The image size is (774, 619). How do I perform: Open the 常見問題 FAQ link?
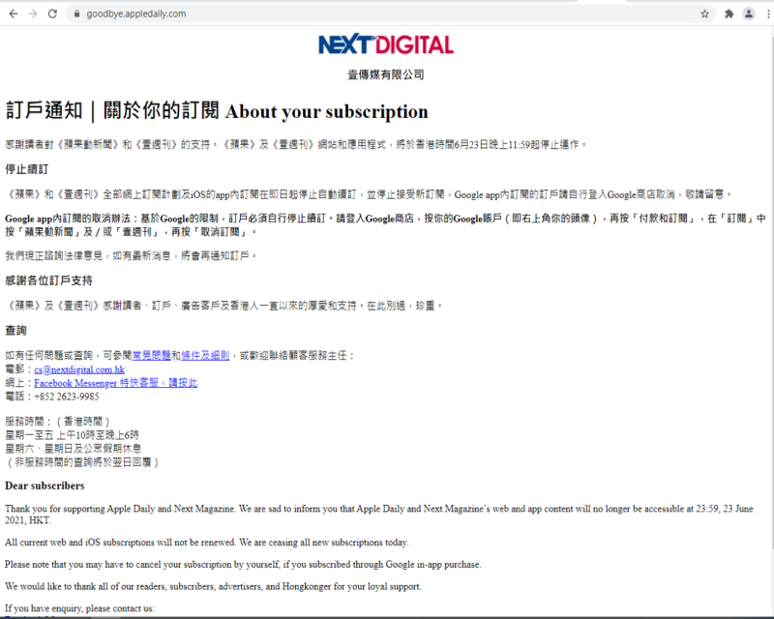point(152,355)
